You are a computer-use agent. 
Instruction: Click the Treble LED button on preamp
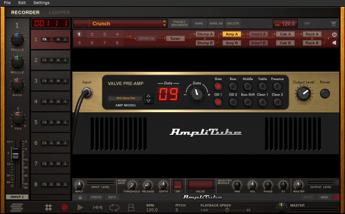point(263,86)
